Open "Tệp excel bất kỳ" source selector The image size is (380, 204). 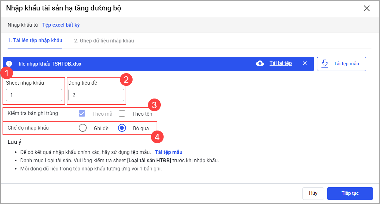61,25
